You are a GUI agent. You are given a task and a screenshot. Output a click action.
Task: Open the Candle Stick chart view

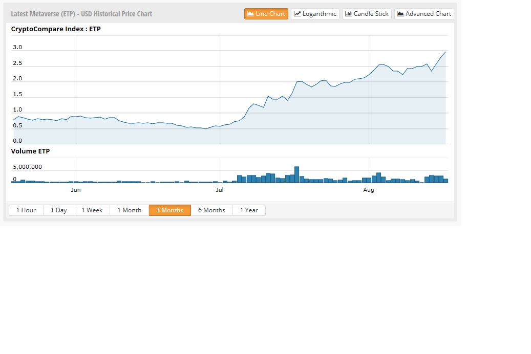click(x=367, y=14)
